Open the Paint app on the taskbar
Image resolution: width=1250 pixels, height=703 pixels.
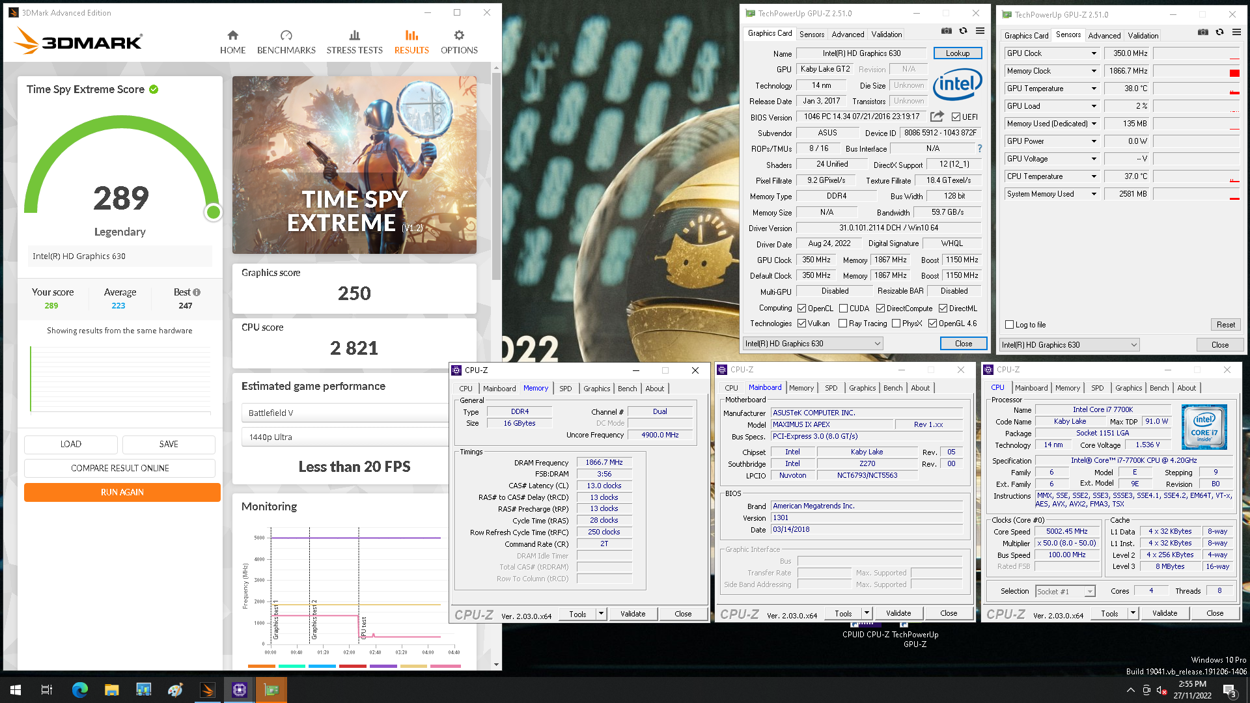[x=175, y=690]
